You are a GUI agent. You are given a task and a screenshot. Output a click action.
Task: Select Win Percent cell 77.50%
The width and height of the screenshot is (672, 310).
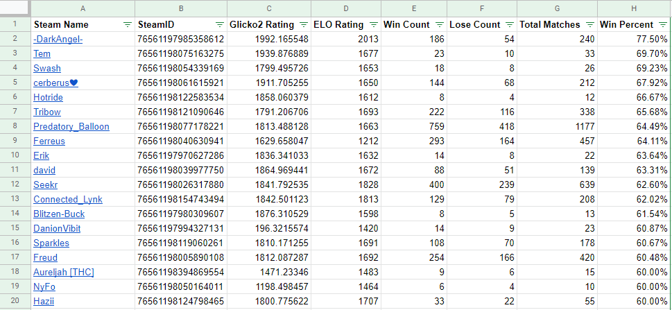[635, 39]
